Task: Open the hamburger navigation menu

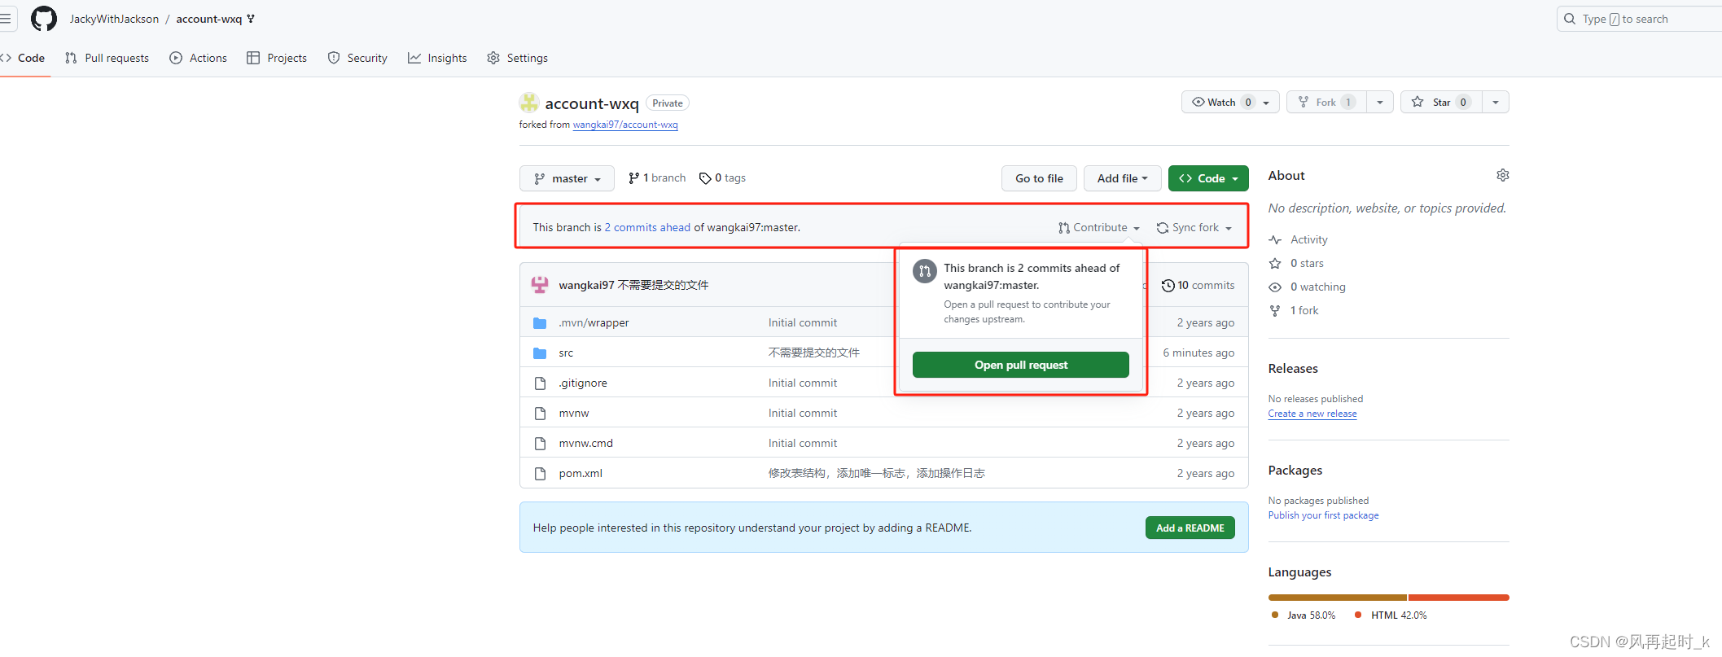Action: point(5,18)
